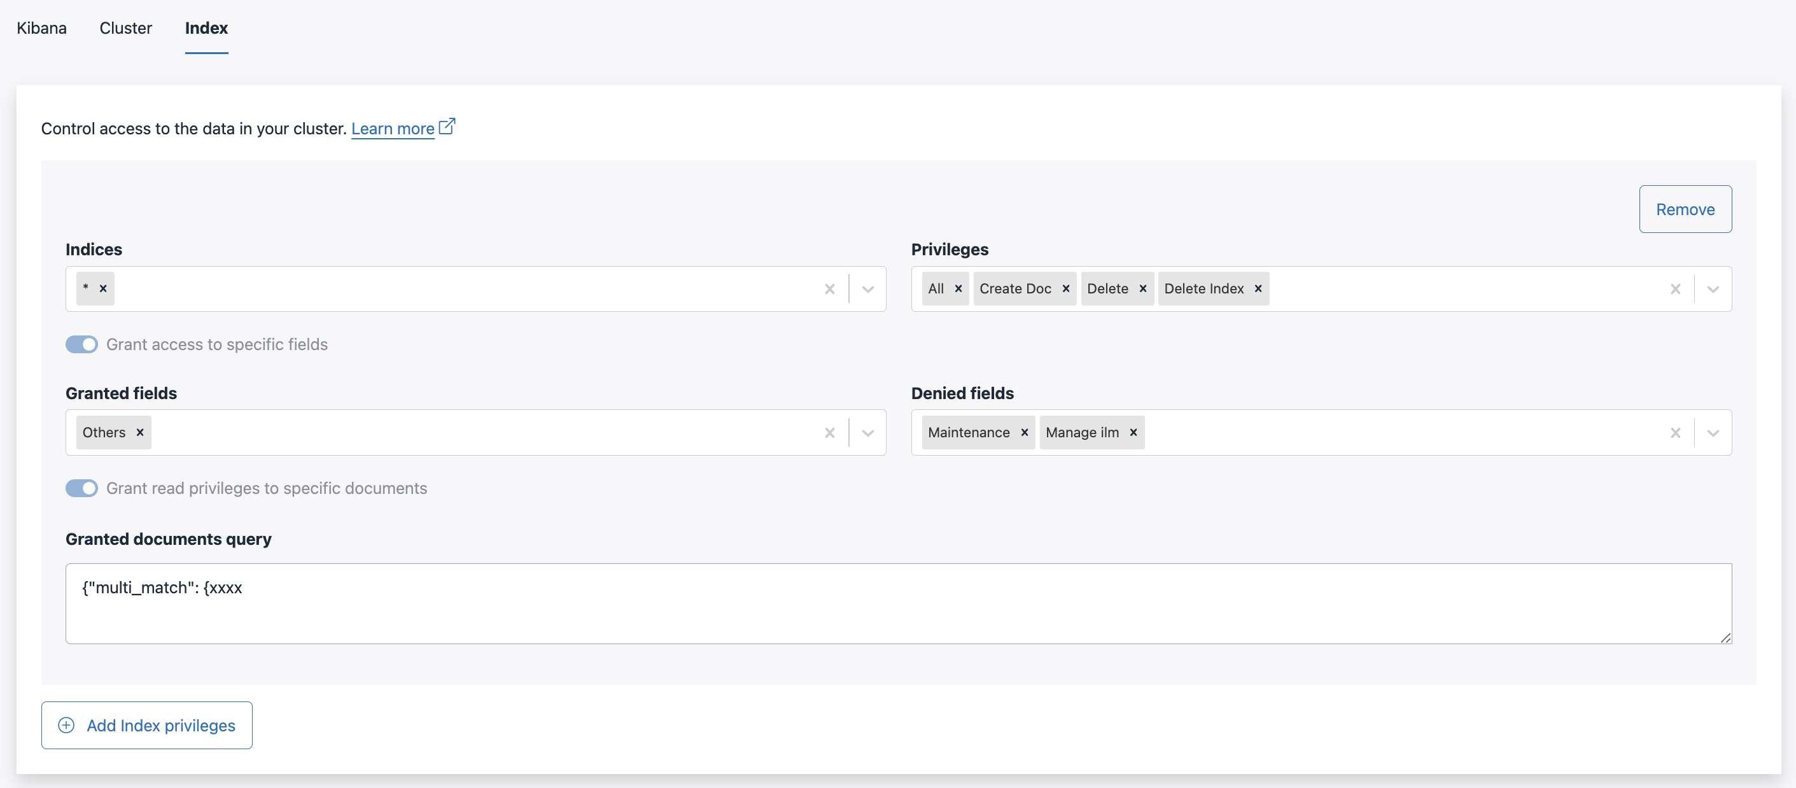Remove the "Maintenance" denied field
This screenshot has width=1796, height=788.
tap(1025, 432)
